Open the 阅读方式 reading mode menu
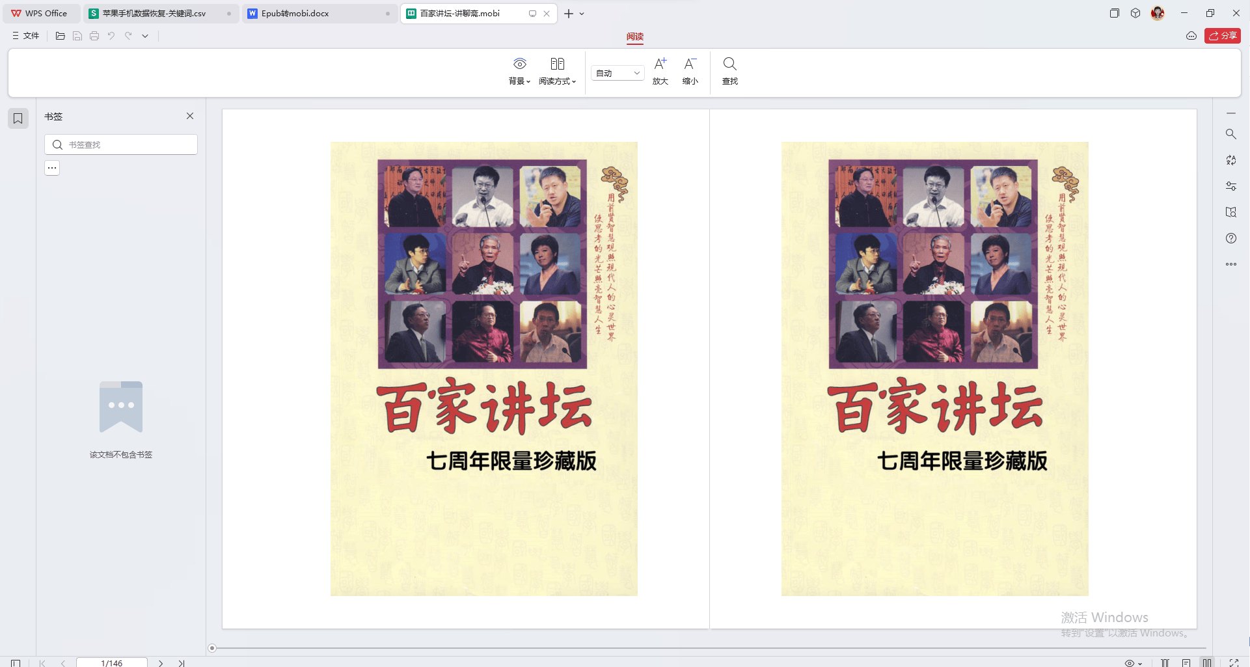 point(558,72)
